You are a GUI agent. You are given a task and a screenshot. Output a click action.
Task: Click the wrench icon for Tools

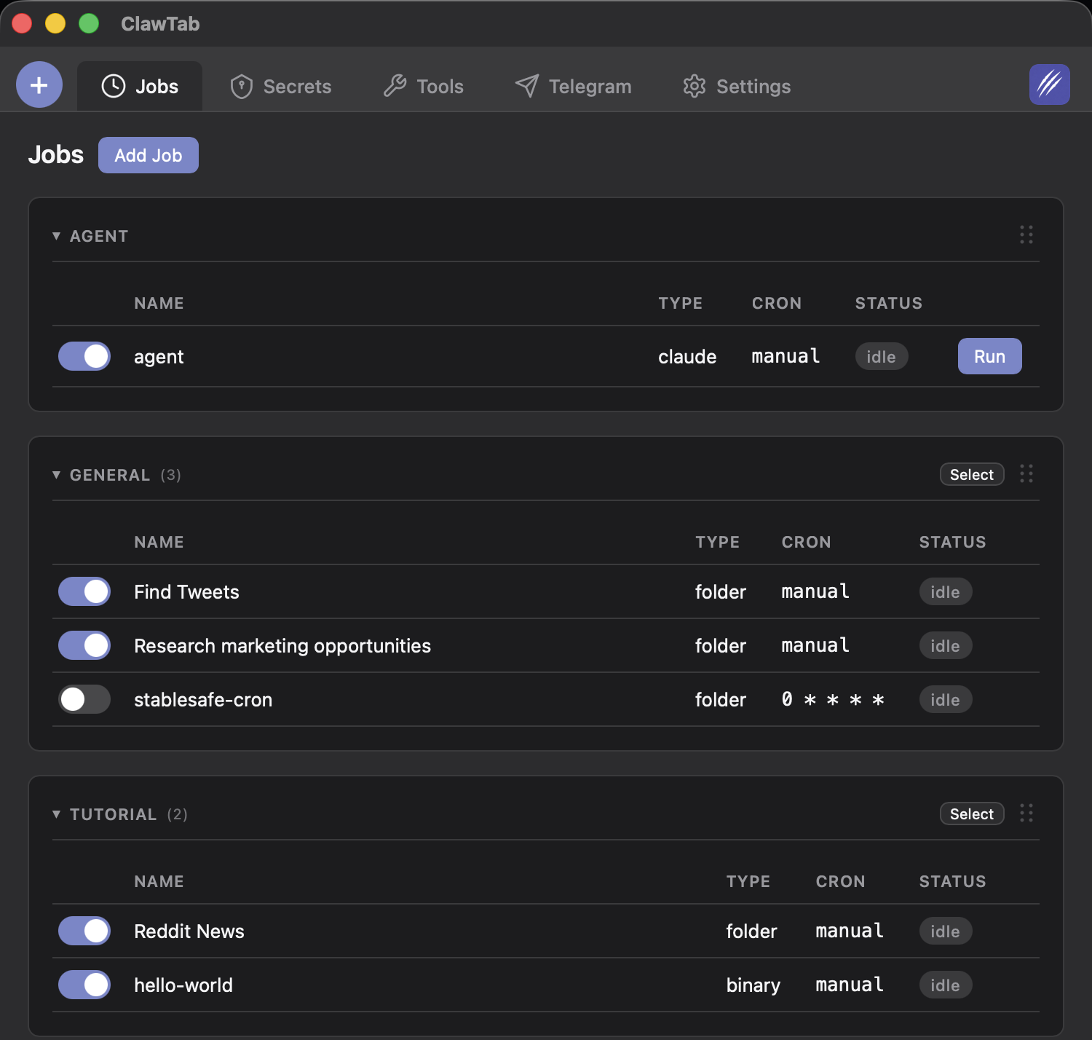click(395, 86)
